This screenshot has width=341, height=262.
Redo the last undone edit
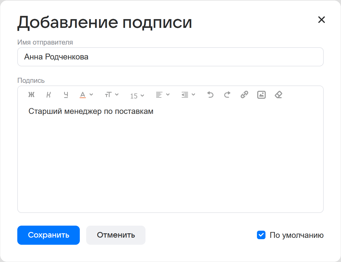click(x=227, y=95)
